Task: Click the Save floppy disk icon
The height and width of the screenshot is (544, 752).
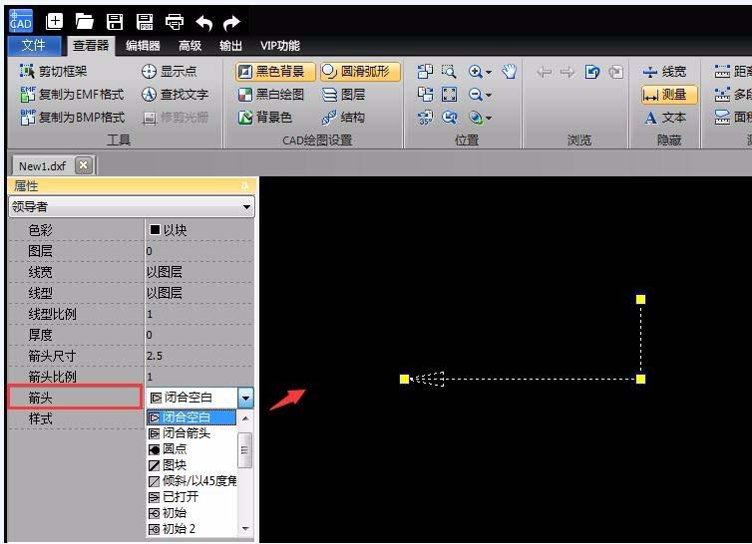Action: (115, 22)
